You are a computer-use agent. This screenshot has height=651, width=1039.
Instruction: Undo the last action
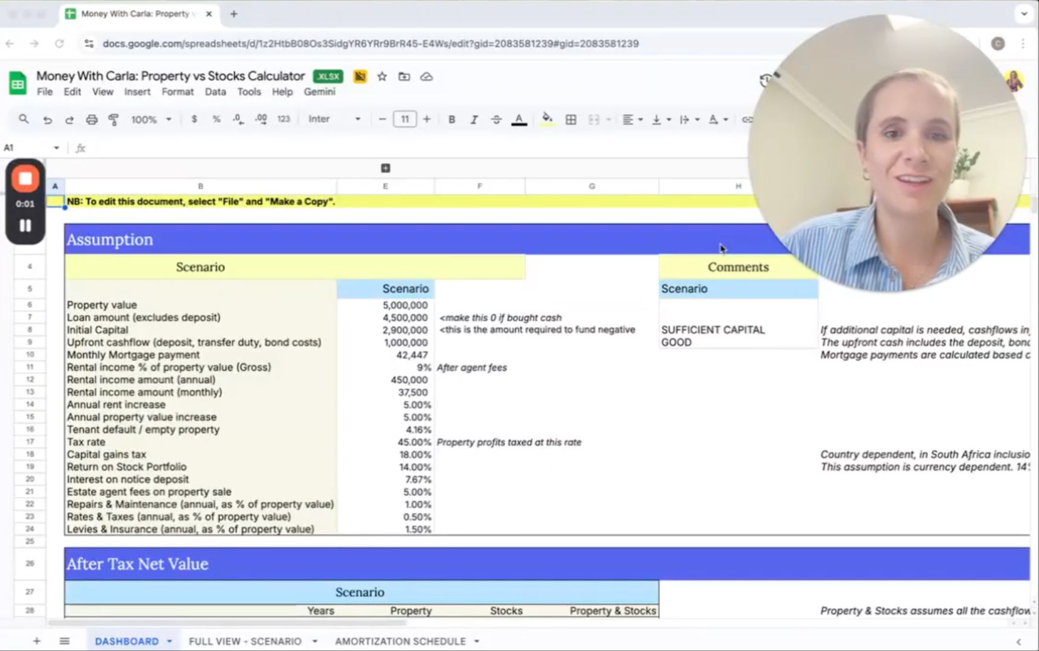pyautogui.click(x=47, y=120)
